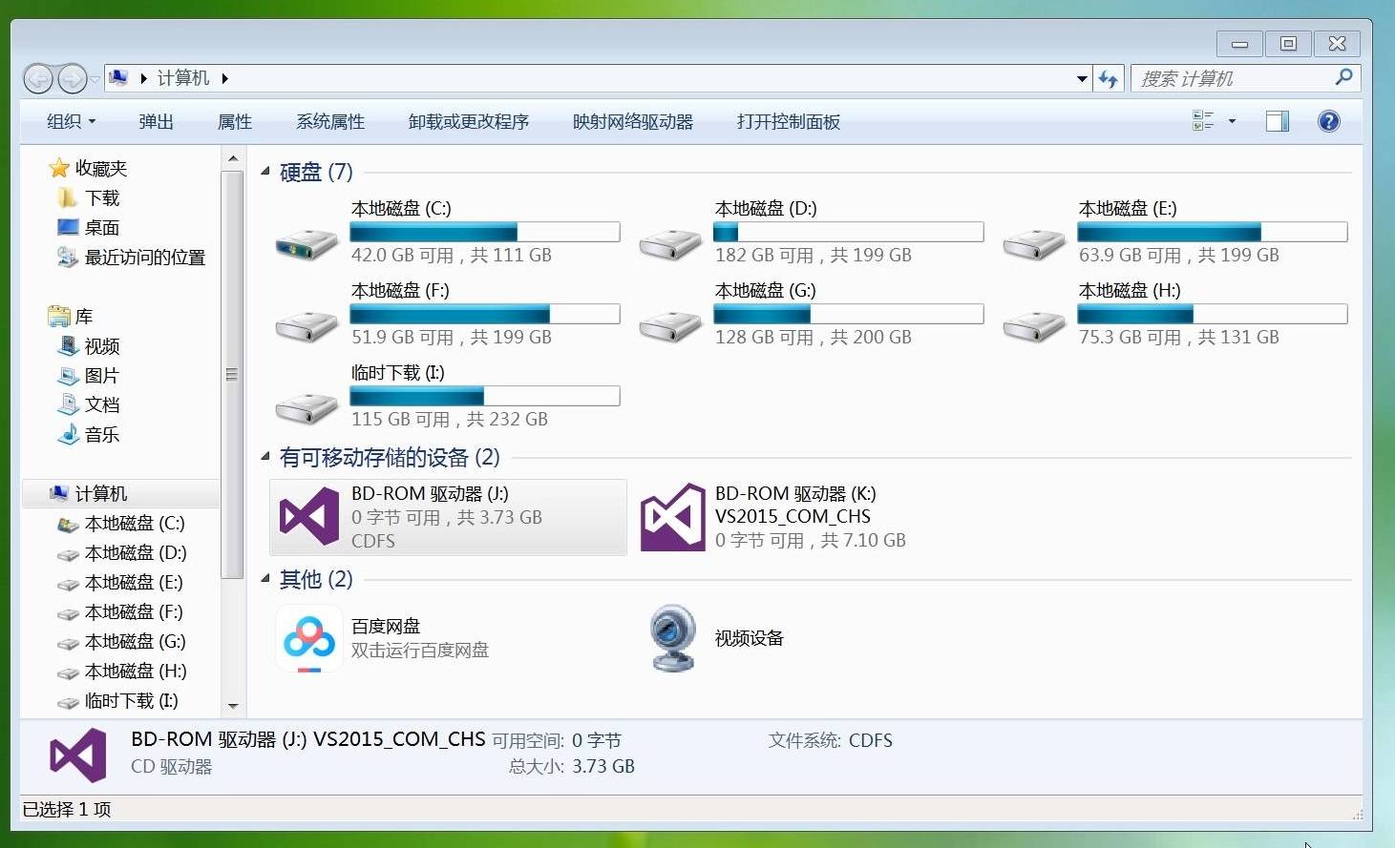Click the Eject toolbar button

click(156, 121)
